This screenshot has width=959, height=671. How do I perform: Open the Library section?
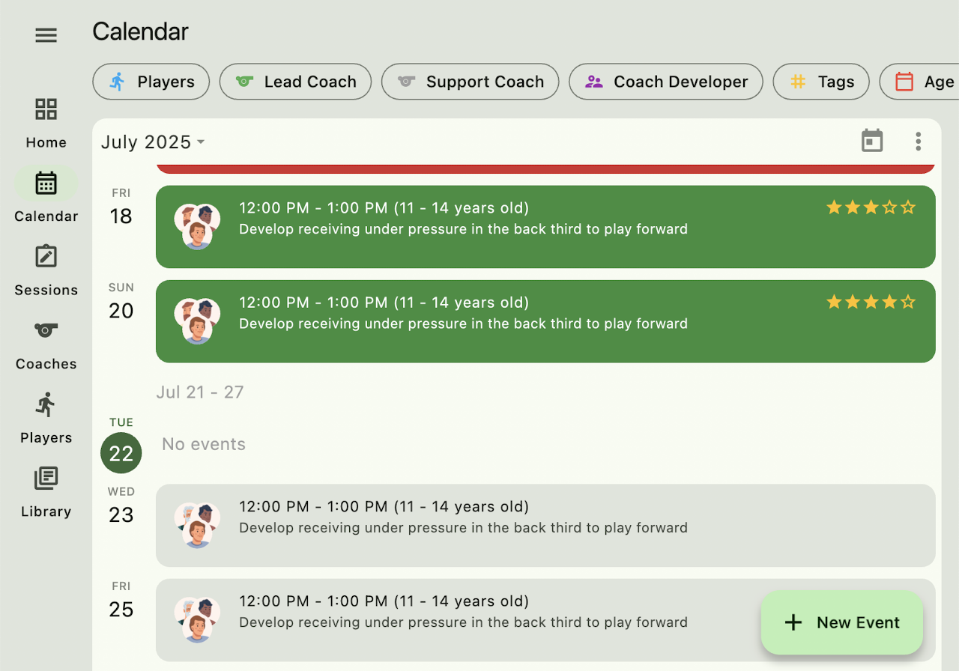[x=46, y=479]
